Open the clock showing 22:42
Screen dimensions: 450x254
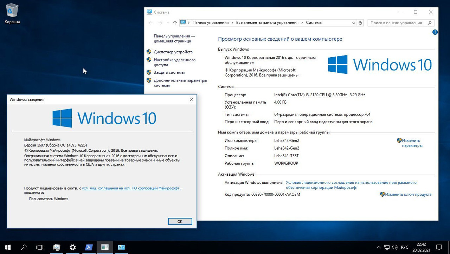421,247
